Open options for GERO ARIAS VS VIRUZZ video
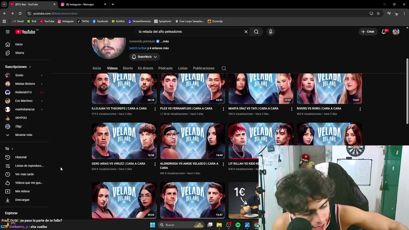The width and height of the screenshot is (409, 230). (x=155, y=164)
